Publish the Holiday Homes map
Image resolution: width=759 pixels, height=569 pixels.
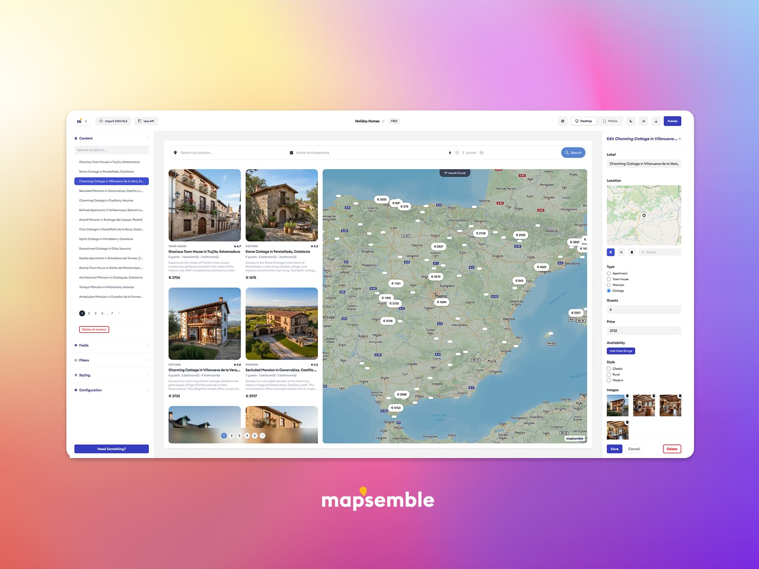tap(672, 121)
